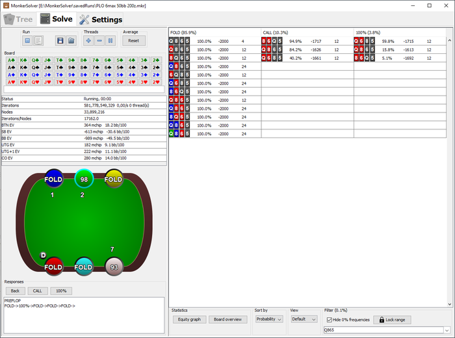Image resolution: width=455 pixels, height=338 pixels.
Task: Open the Equity graph
Action: (x=190, y=319)
